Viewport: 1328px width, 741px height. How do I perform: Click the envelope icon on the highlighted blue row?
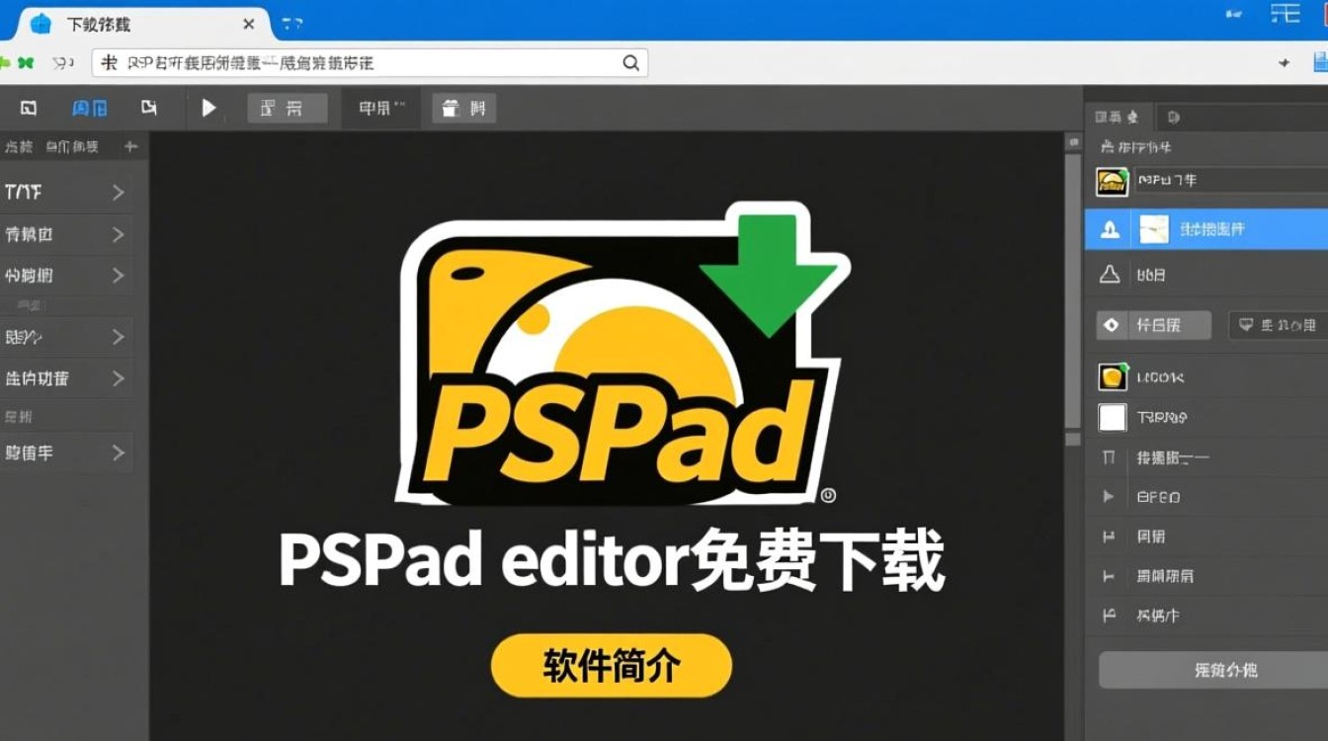(x=1152, y=228)
